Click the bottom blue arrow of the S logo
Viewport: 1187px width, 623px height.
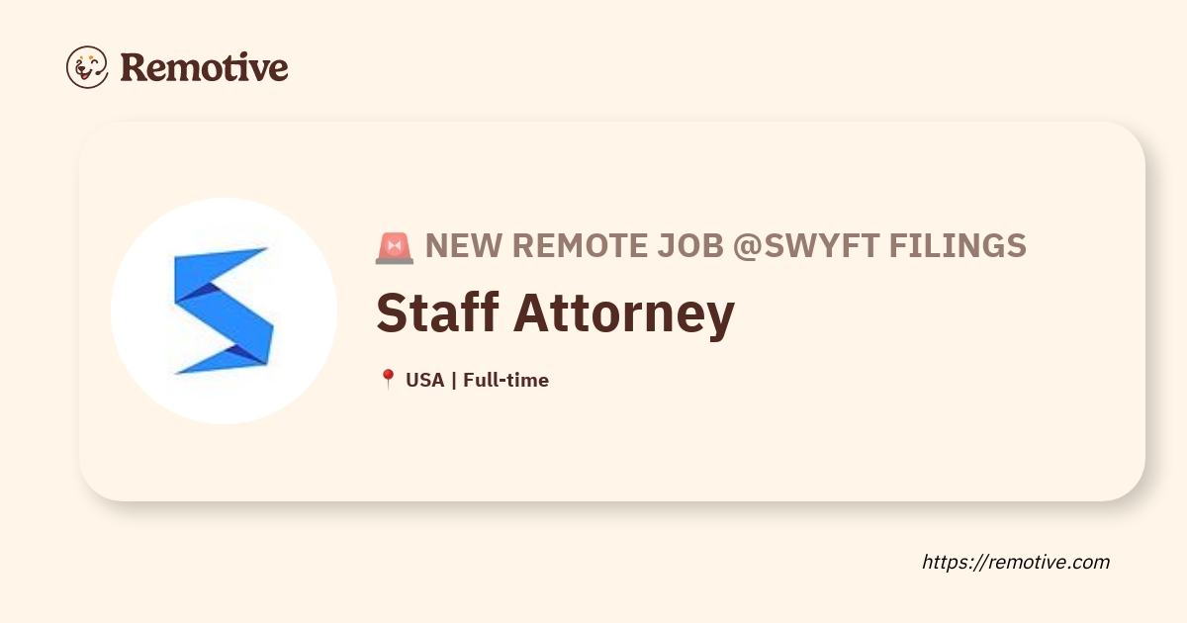228,356
